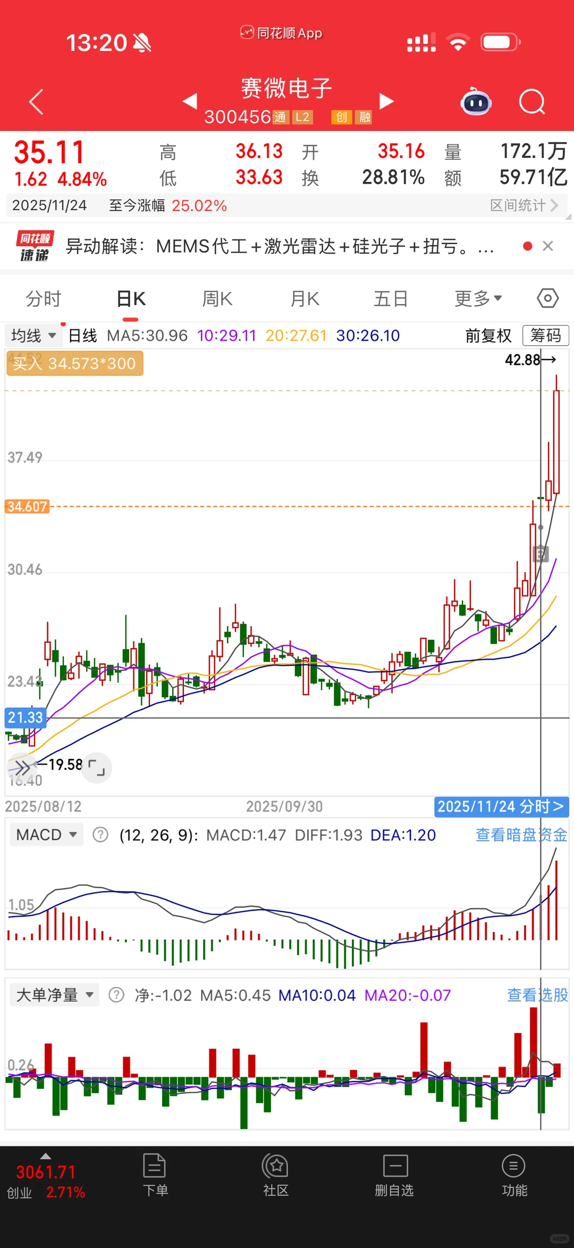
Task: Tap the back arrow in header
Action: coord(36,102)
